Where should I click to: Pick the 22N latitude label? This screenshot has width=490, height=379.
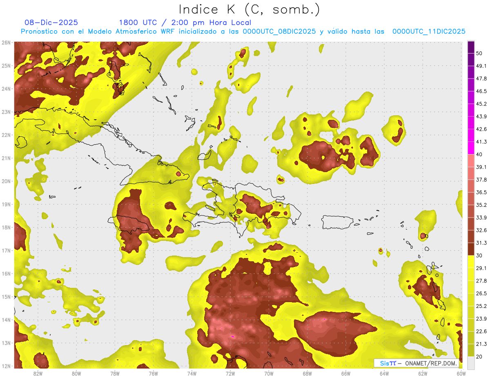coord(6,135)
